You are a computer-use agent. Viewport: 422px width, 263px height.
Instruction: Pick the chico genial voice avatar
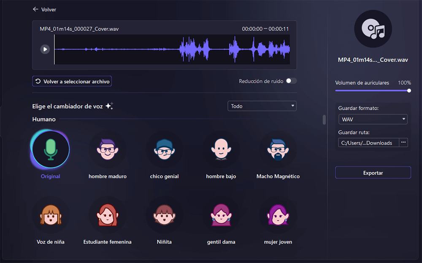coord(164,149)
